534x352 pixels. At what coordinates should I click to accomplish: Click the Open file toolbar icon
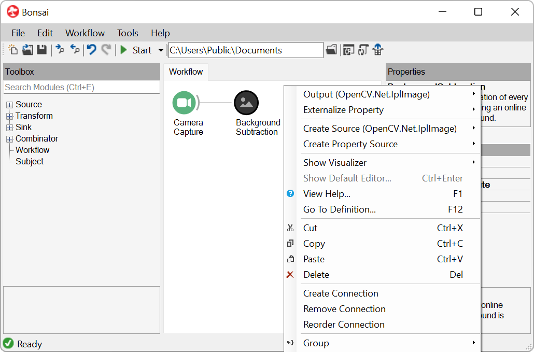27,50
